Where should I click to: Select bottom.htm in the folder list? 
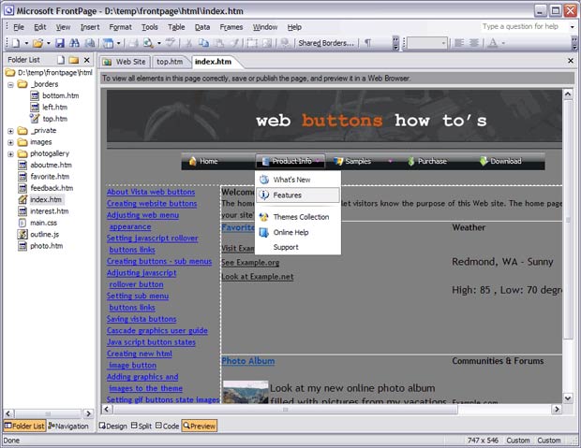pyautogui.click(x=55, y=95)
